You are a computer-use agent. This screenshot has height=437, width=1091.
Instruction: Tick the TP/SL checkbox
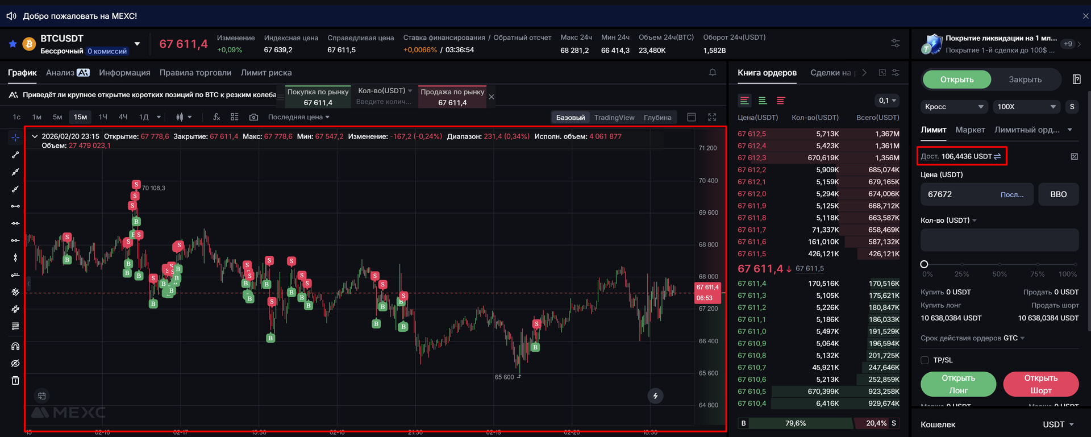click(925, 360)
